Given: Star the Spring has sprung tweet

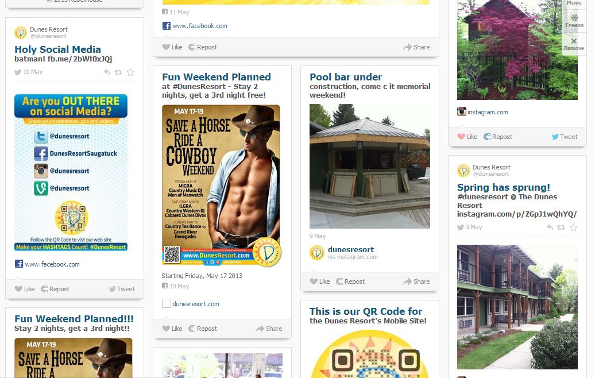Looking at the screenshot, I should [573, 227].
